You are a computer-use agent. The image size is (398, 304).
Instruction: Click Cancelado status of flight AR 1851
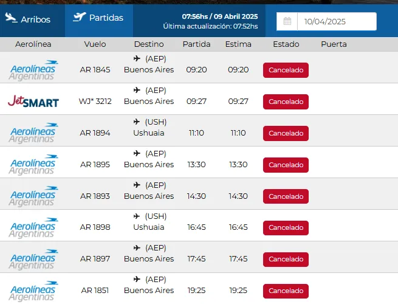pos(286,291)
